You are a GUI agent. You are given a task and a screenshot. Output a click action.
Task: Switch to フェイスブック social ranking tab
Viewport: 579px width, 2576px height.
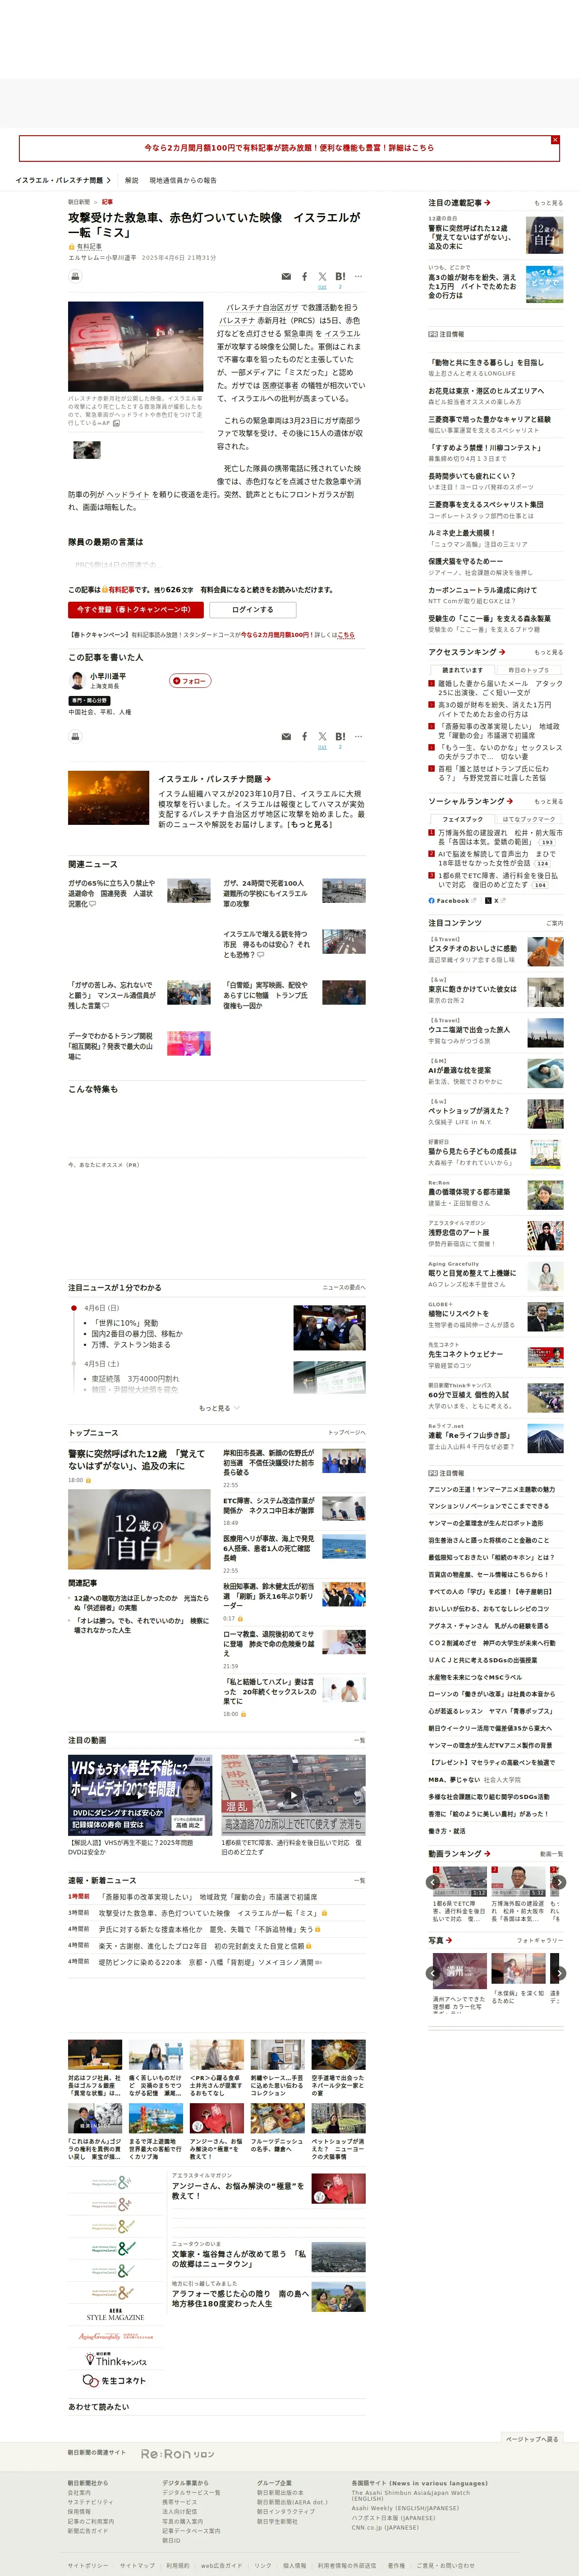[462, 819]
